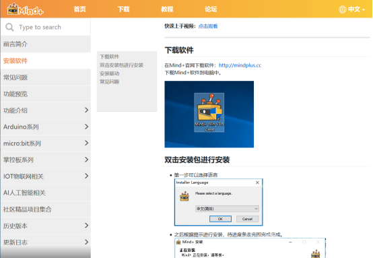
Task: Select 前言简介 in the sidebar
Action: (x=46, y=44)
